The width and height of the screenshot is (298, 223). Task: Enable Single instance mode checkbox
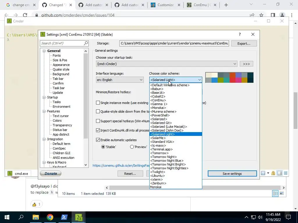(98, 102)
